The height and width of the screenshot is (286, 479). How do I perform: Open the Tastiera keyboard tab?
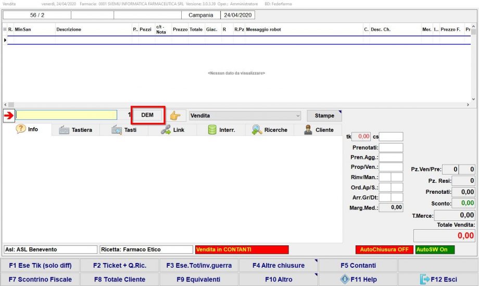click(75, 130)
